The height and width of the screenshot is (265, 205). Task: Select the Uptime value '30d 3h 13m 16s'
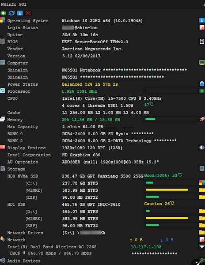coord(80,35)
